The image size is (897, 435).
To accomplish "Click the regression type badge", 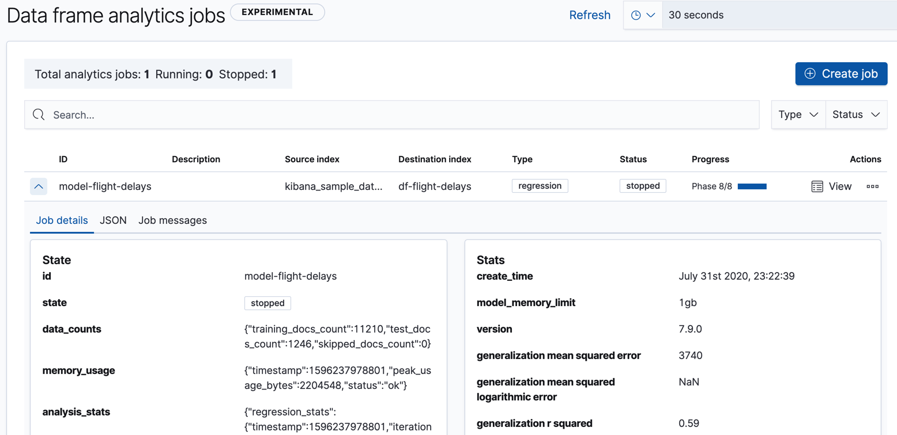I will click(540, 185).
